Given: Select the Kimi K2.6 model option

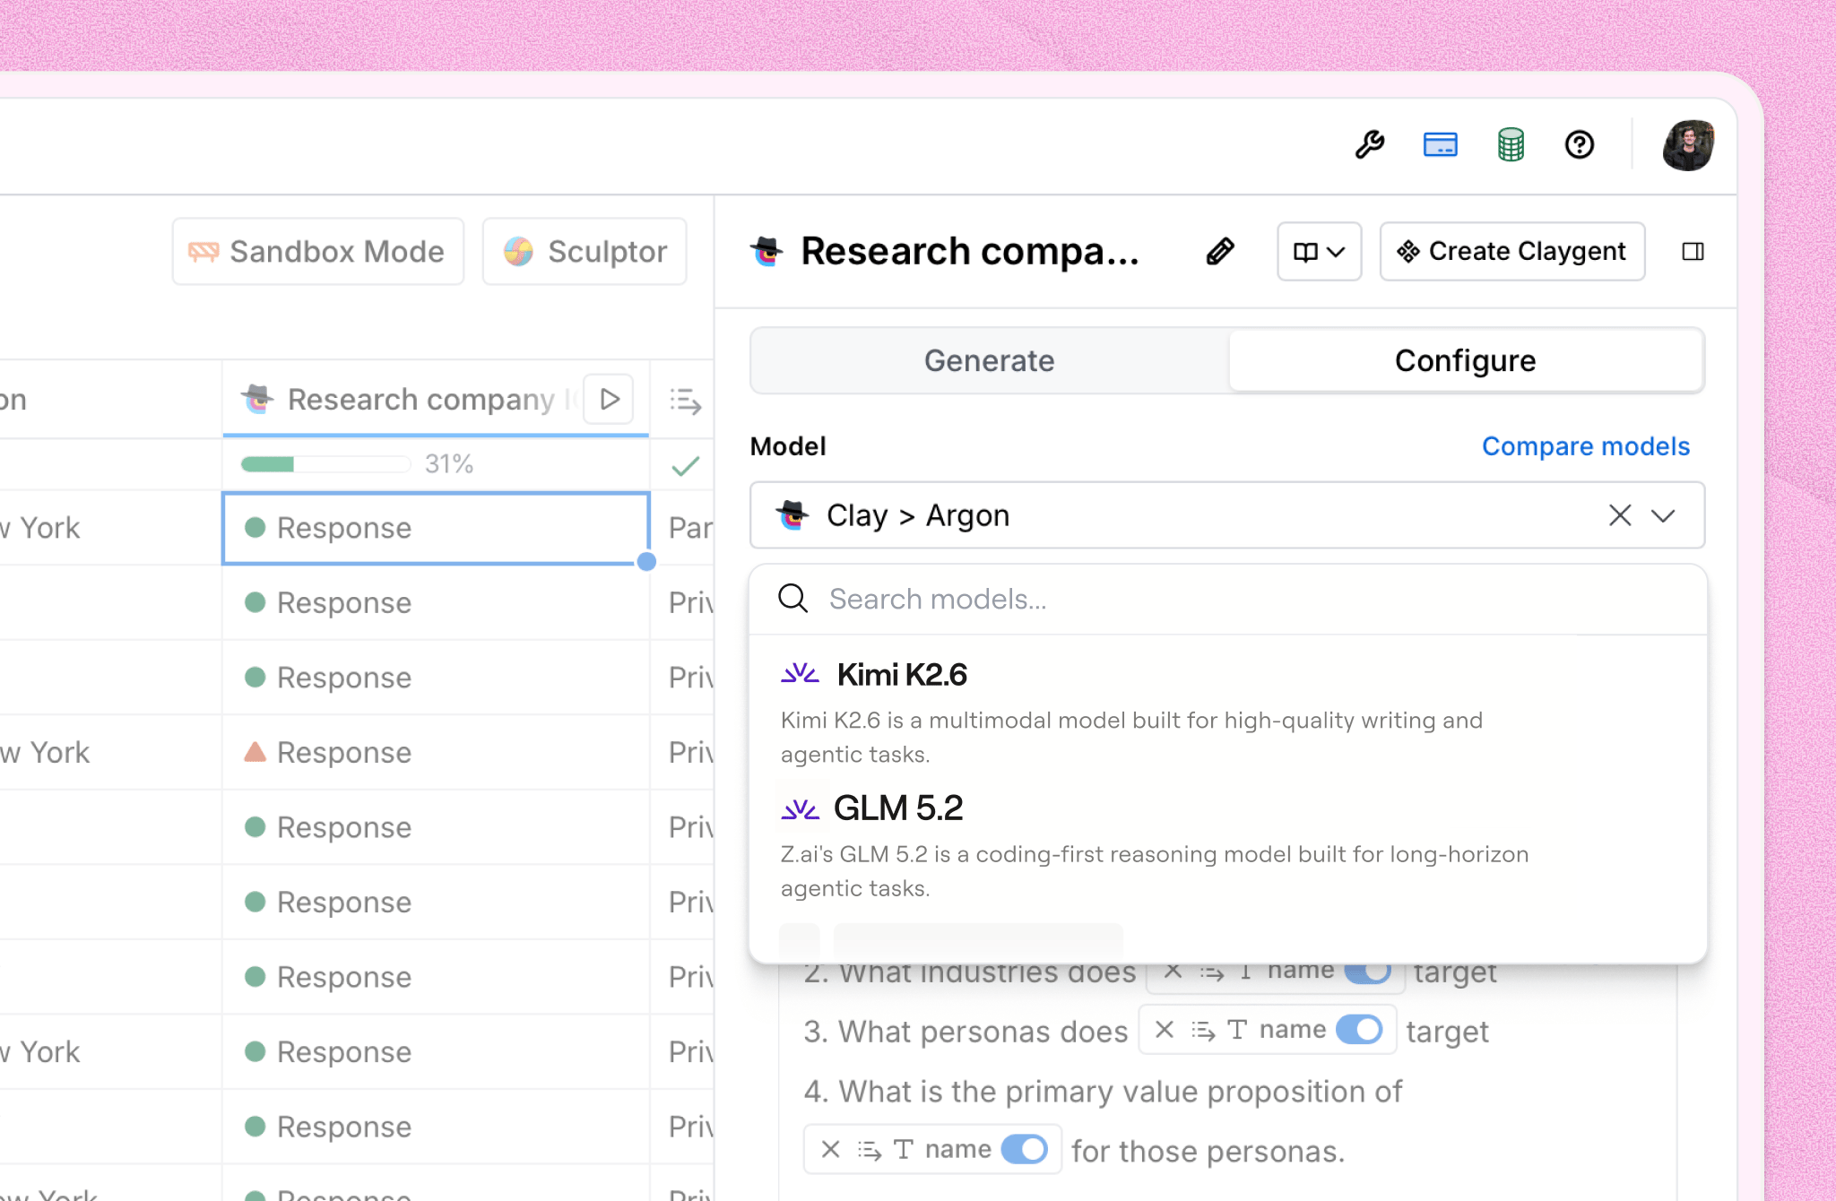Looking at the screenshot, I should coord(1227,713).
